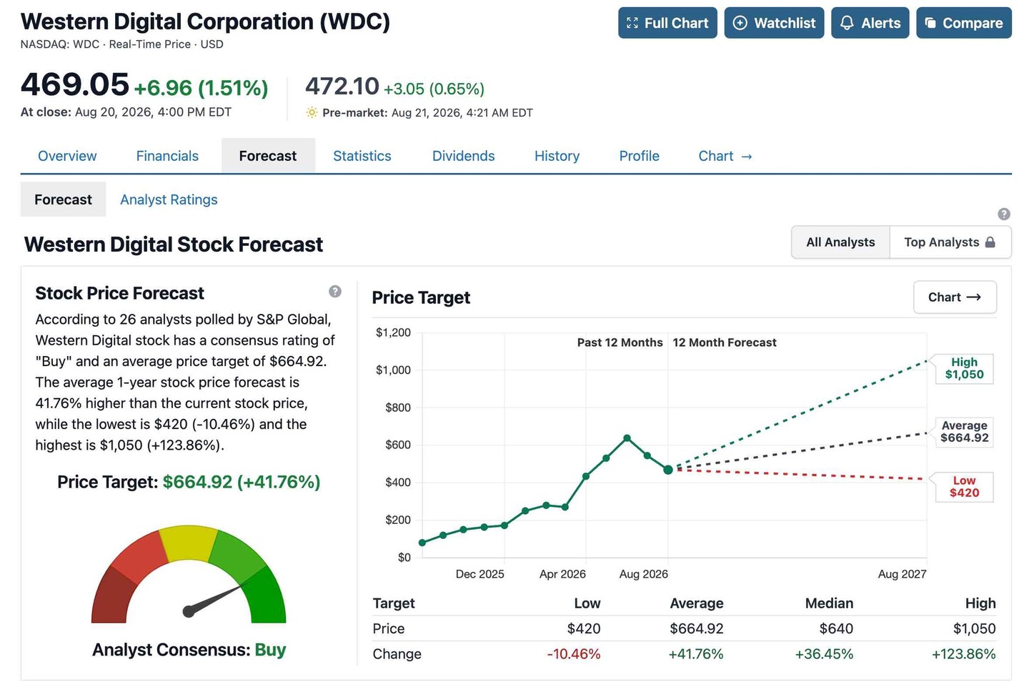Click the lock icon on Top Analysts
This screenshot has width=1029, height=692.
[990, 242]
